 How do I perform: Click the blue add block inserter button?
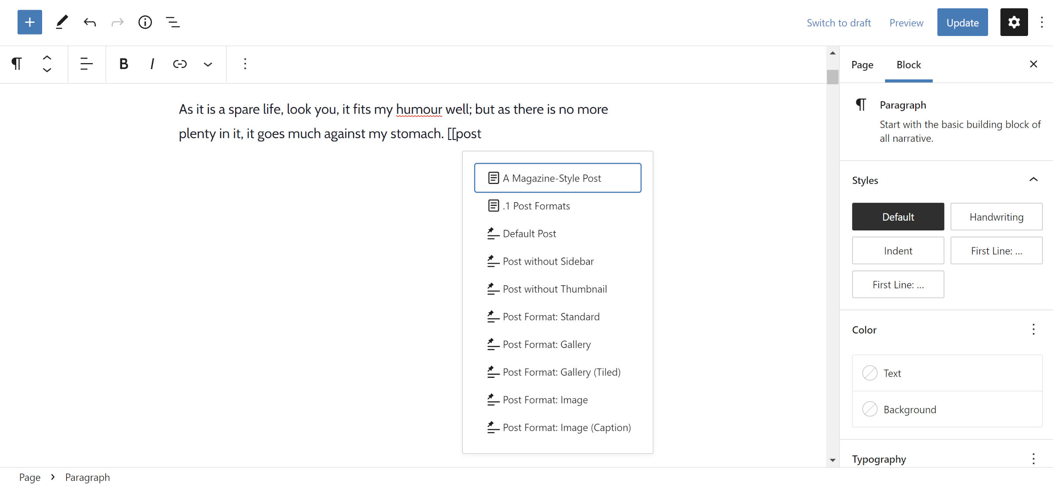click(29, 22)
